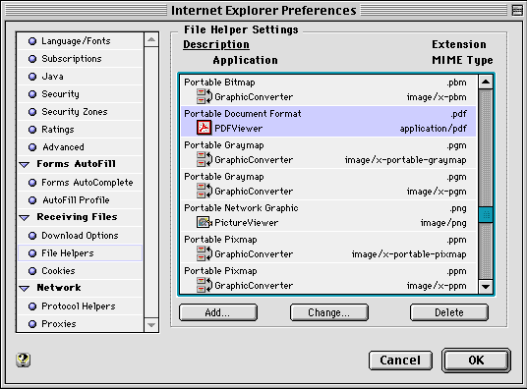Click the file helper list scroll thumb
Image resolution: width=527 pixels, height=389 pixels.
[486, 215]
